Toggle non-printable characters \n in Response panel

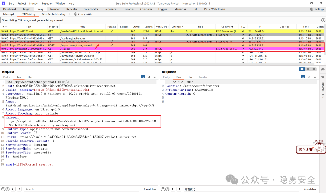point(309,77)
